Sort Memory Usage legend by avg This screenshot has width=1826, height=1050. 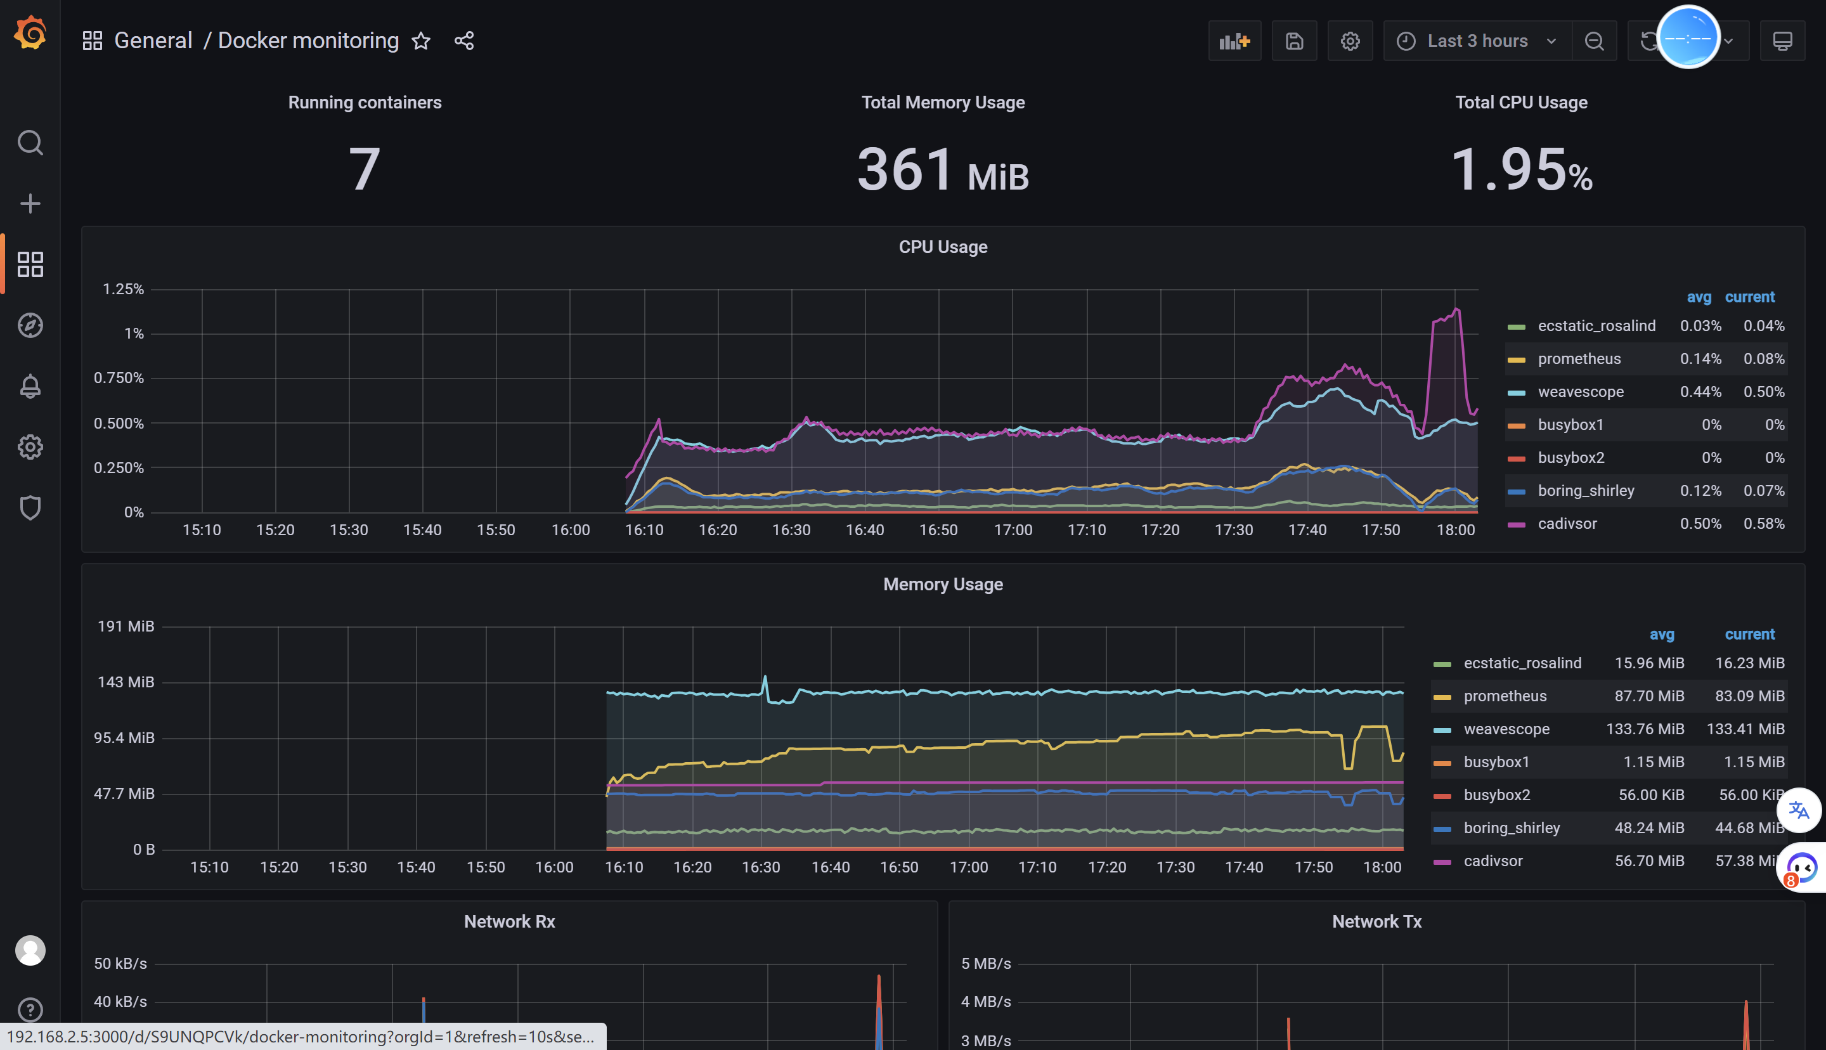[x=1662, y=635]
